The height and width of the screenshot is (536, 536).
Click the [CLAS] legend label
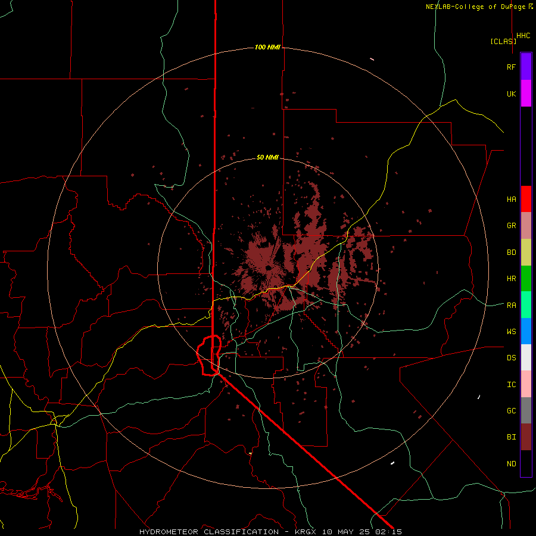pos(503,41)
